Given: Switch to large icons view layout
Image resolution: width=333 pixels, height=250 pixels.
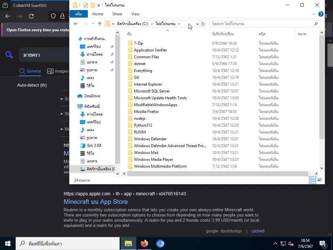Looking at the screenshot, I should 320,180.
